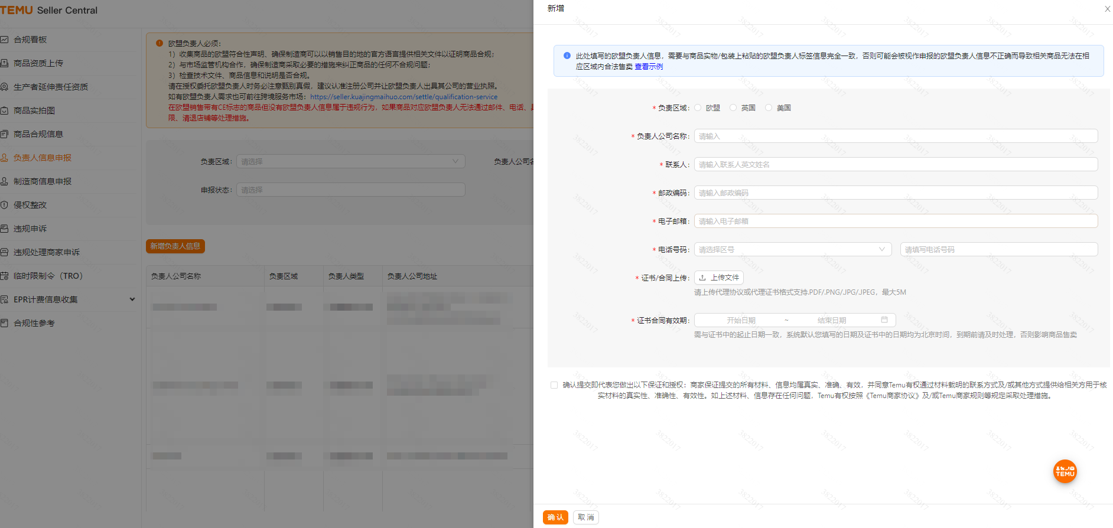Click the 临时限制令 (TRO) sidebar icon
Viewport: 1113px width, 528px height.
(x=4, y=276)
